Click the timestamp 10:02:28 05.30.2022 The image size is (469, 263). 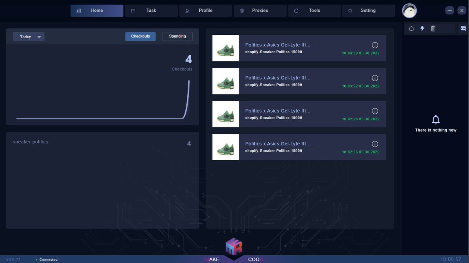pyautogui.click(x=361, y=119)
